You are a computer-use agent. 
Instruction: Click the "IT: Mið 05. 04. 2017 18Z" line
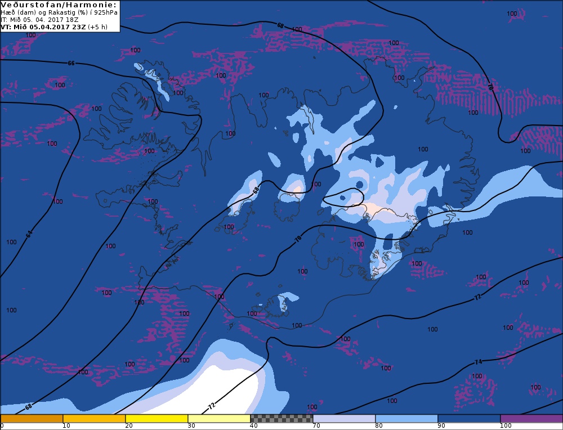tap(39, 20)
